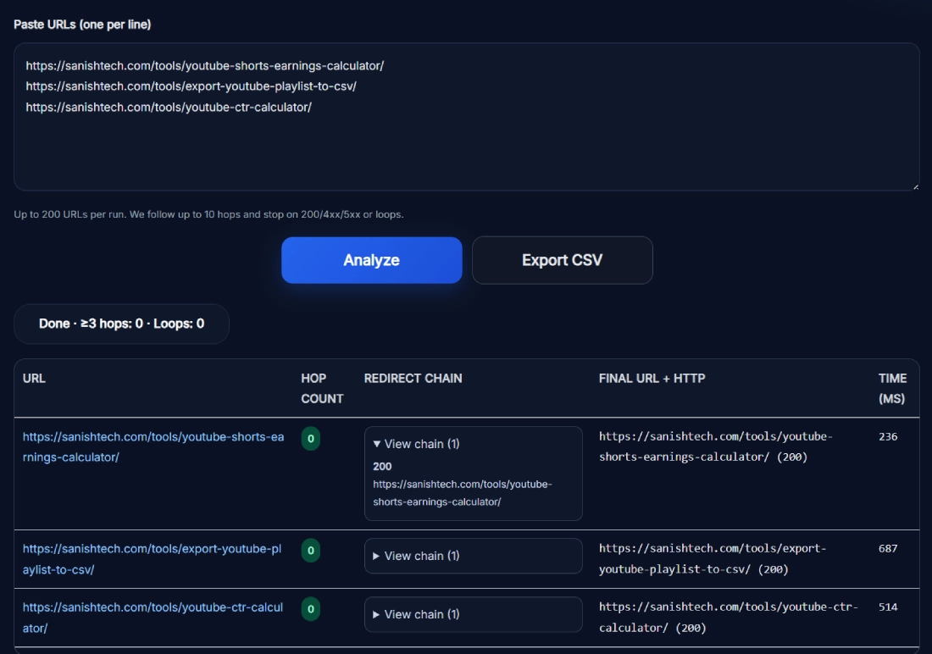Click the TIME (MS) column header
932x654 pixels.
pyautogui.click(x=892, y=388)
